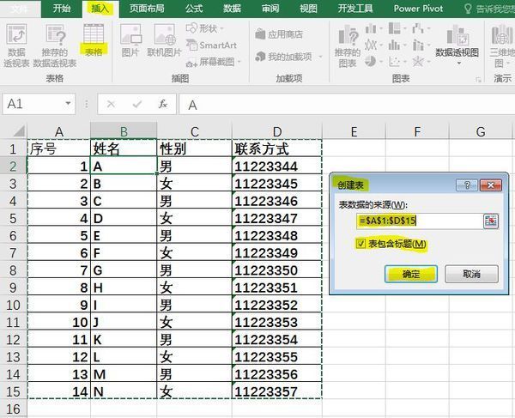The width and height of the screenshot is (515, 418).
Task: Switch to the Home (开始) tab
Action: [62, 9]
